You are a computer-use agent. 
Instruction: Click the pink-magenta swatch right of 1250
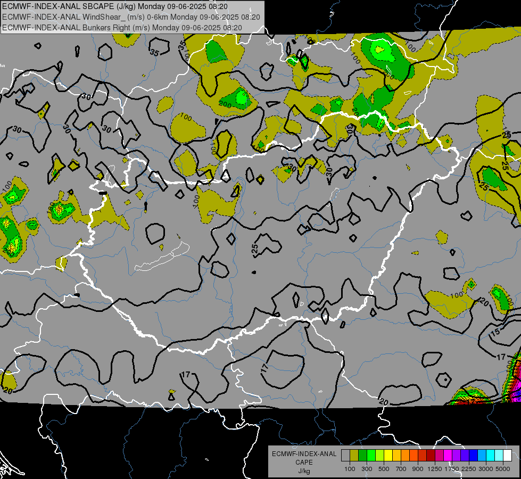click(439, 455)
